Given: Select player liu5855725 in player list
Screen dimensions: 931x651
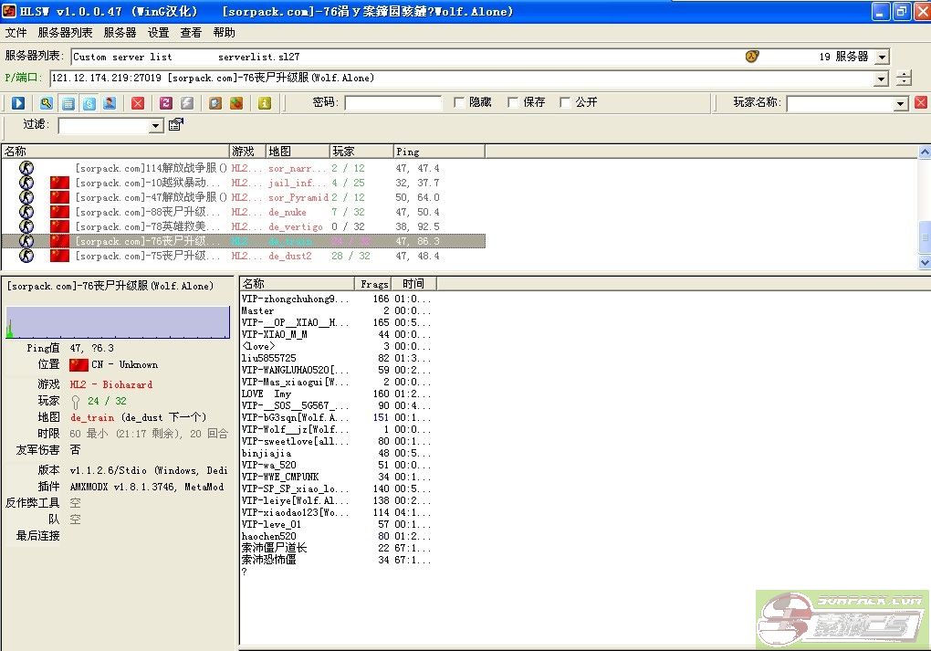Looking at the screenshot, I should pos(268,358).
